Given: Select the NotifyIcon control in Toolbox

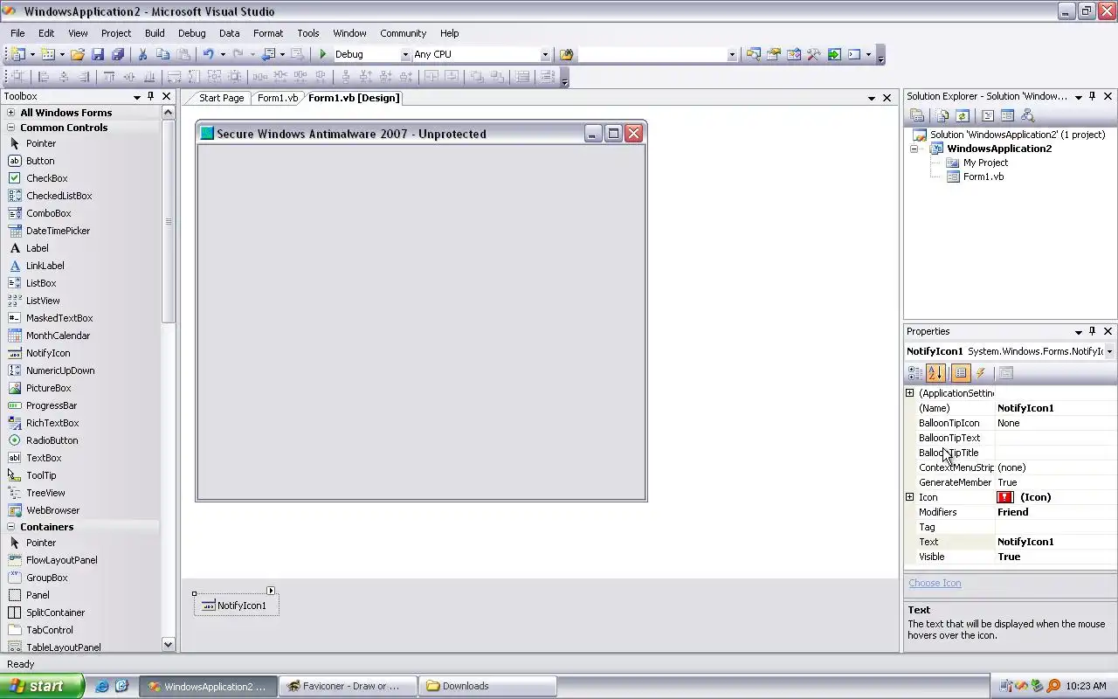Looking at the screenshot, I should (x=48, y=353).
